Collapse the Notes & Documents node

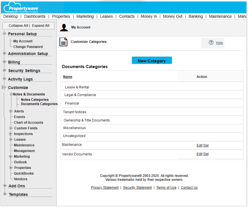(x=11, y=94)
